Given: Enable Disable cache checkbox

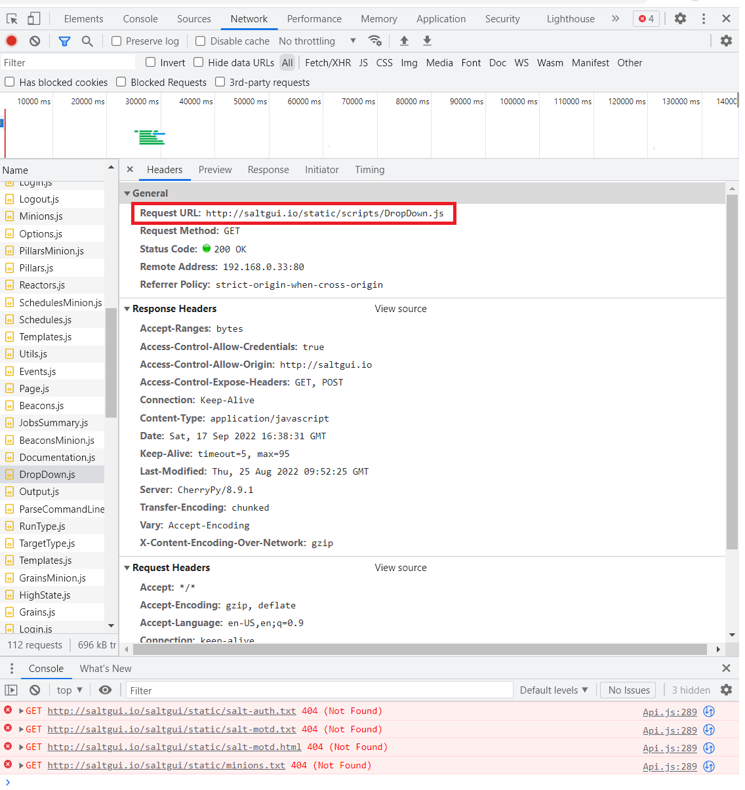Looking at the screenshot, I should pyautogui.click(x=201, y=41).
